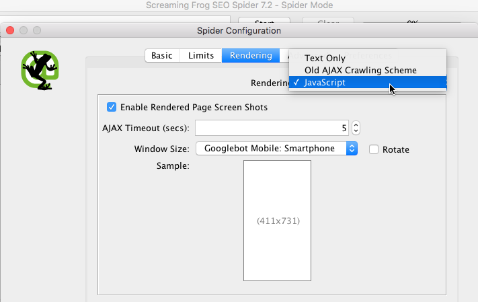Screen dimensions: 478x302
Task: Click the AJAX Timeout stepper arrows
Action: coord(356,128)
